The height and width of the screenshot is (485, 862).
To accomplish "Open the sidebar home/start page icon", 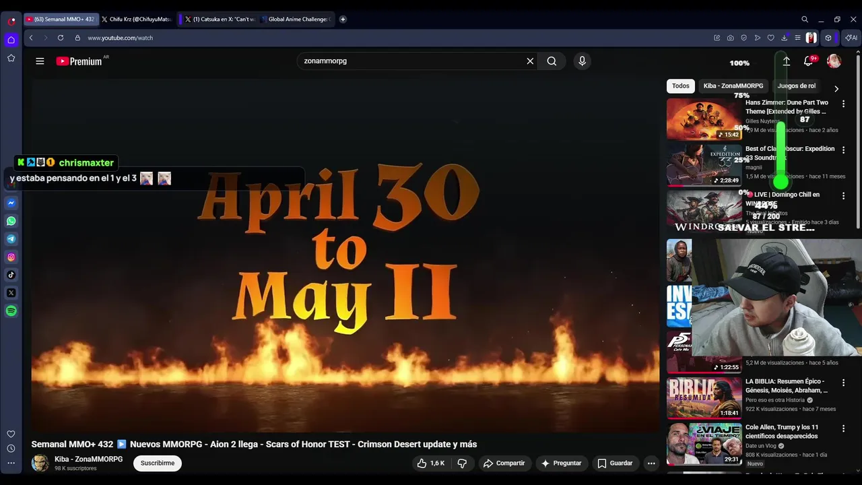I will tap(11, 40).
